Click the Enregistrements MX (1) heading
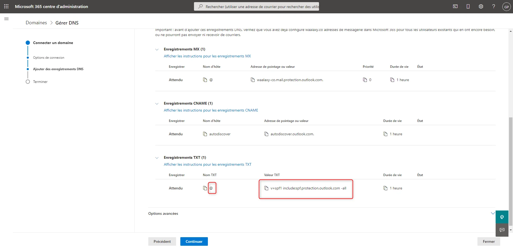 click(184, 49)
